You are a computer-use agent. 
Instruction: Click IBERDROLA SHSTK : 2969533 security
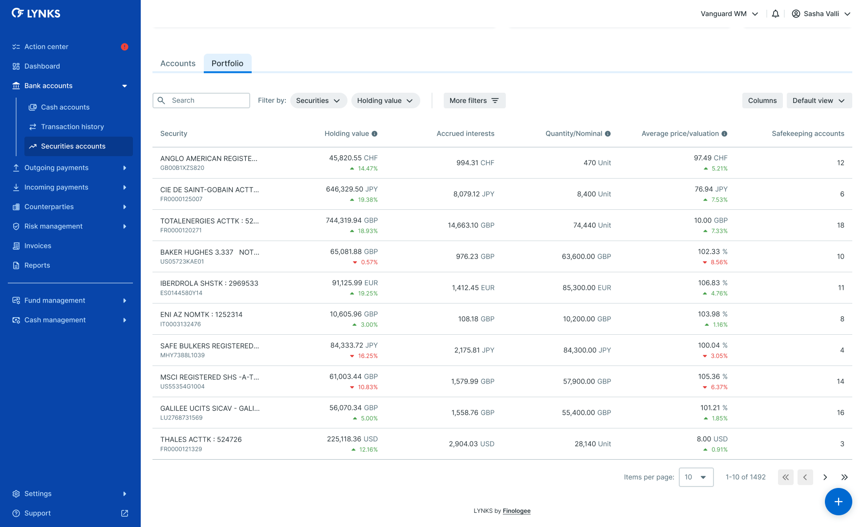(209, 284)
